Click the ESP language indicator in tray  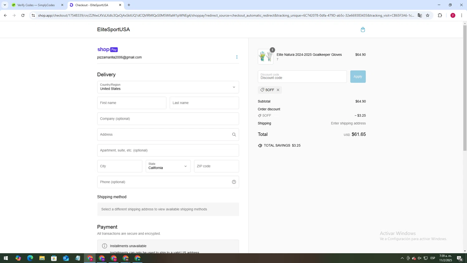pos(433,258)
